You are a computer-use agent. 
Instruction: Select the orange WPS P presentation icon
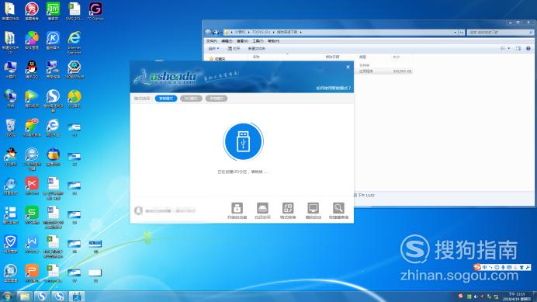(32, 273)
